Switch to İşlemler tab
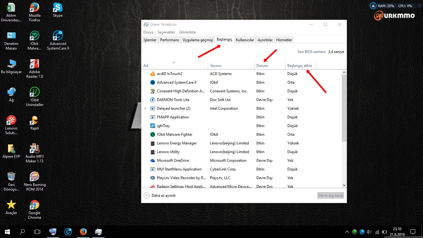The height and width of the screenshot is (238, 423). point(150,40)
